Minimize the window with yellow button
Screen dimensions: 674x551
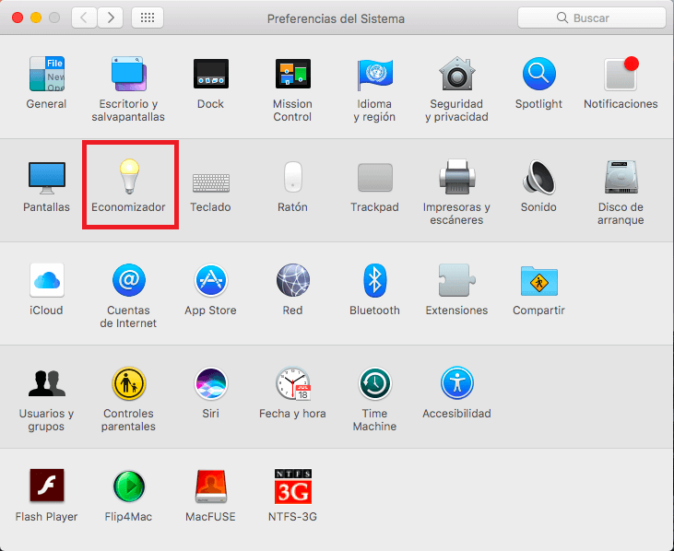36,18
